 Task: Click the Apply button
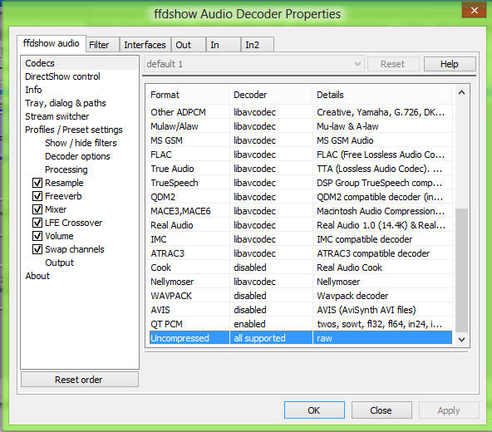coord(449,410)
